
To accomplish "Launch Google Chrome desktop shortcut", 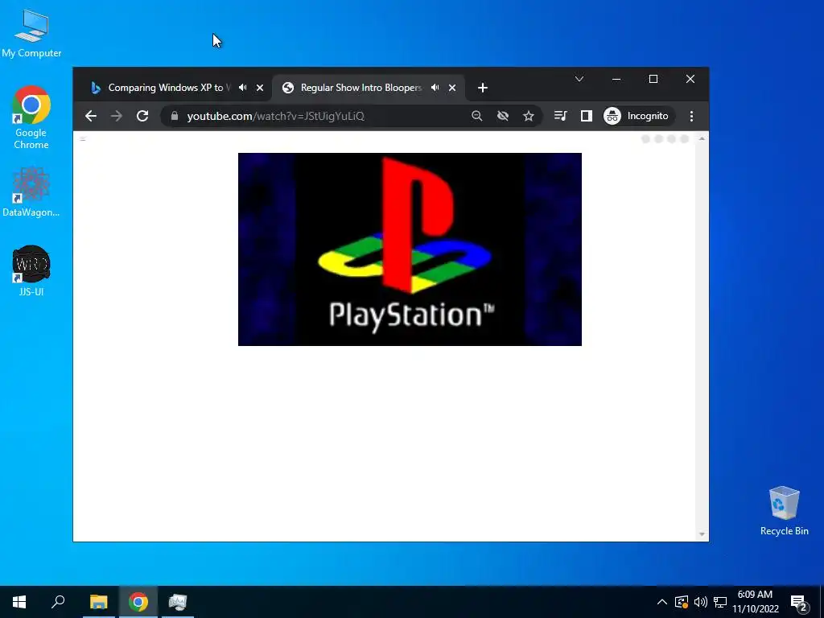I will 31,117.
